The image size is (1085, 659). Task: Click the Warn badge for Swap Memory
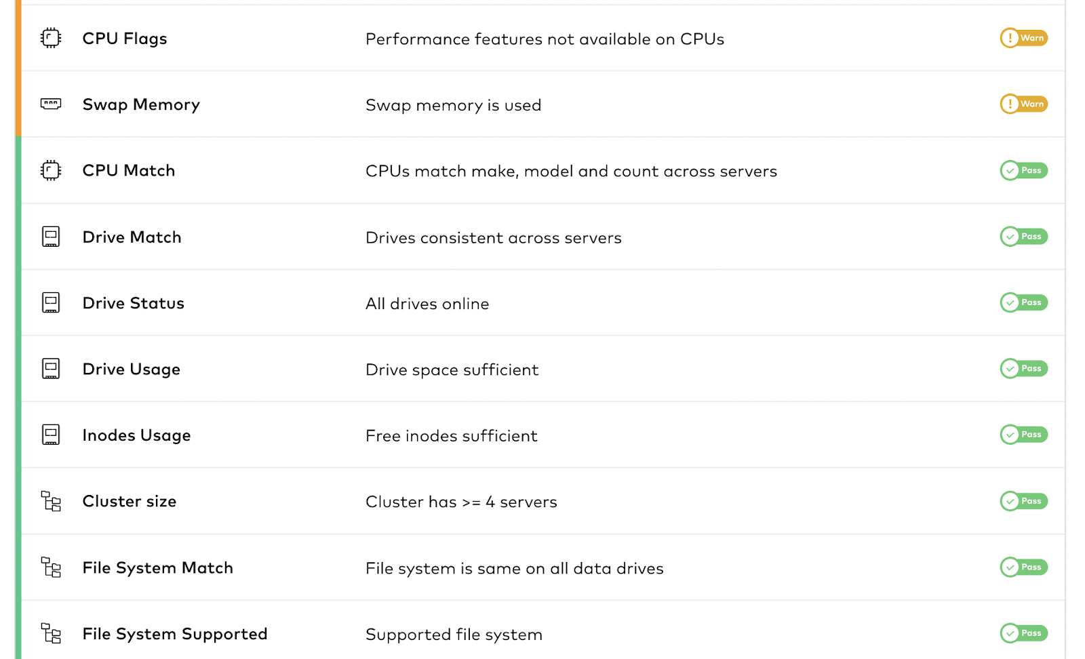click(1023, 104)
